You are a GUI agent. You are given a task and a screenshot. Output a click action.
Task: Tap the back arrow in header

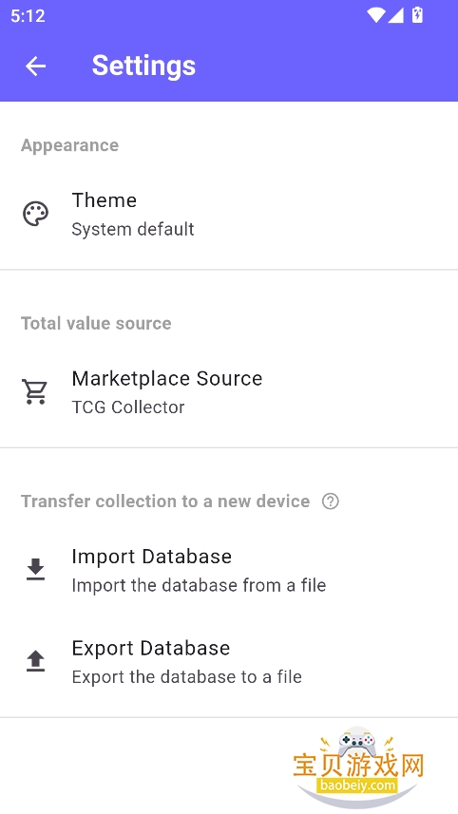35,66
